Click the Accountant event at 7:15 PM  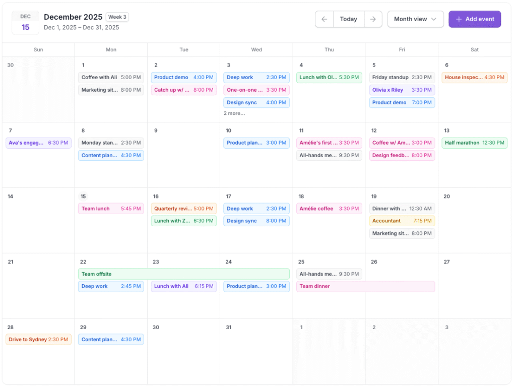pyautogui.click(x=402, y=221)
